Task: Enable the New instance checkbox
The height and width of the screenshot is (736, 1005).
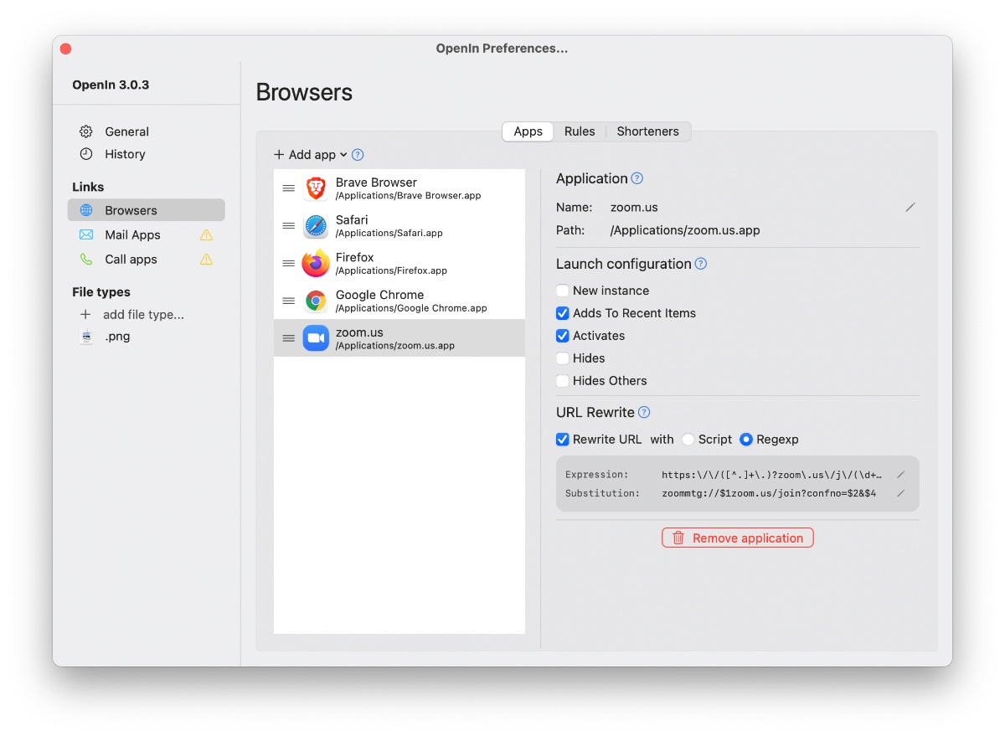Action: [563, 291]
